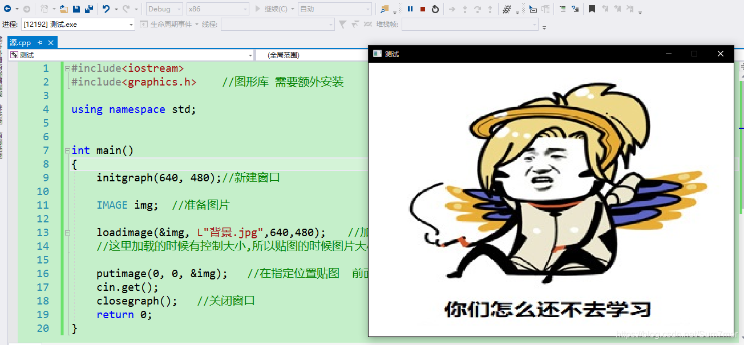Screen dimensions: 744x345
Task: Save the current file 源.cpp
Action: 76,9
